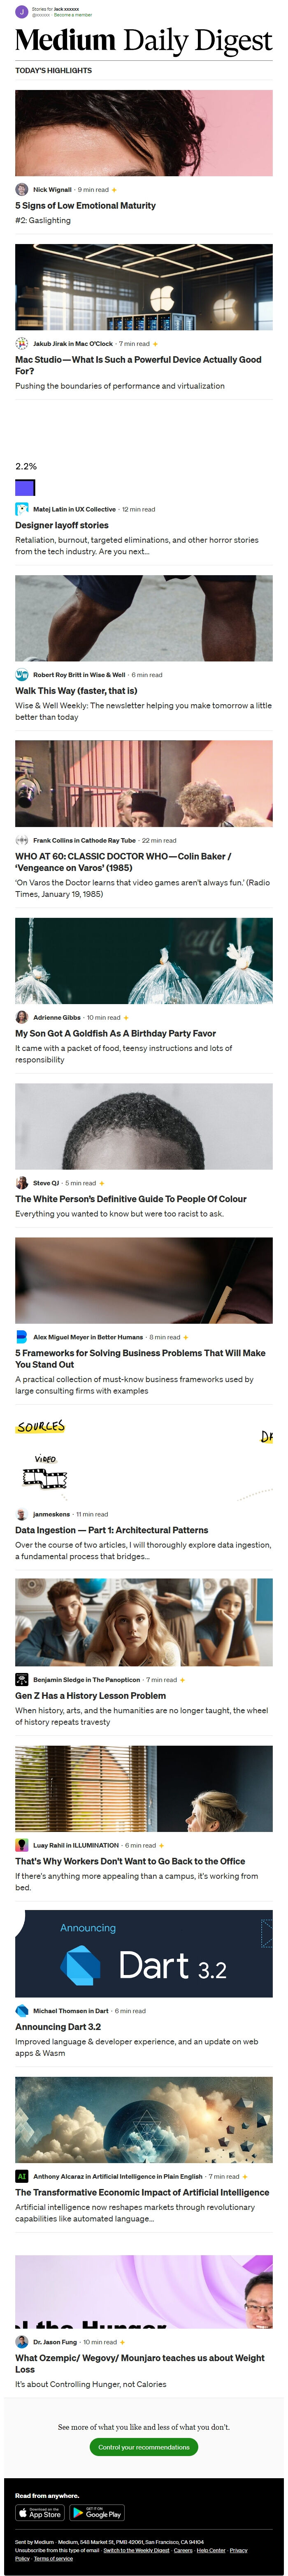288x2576 pixels.
Task: Click the Dart 3.2 announcement banner image
Action: click(144, 1954)
